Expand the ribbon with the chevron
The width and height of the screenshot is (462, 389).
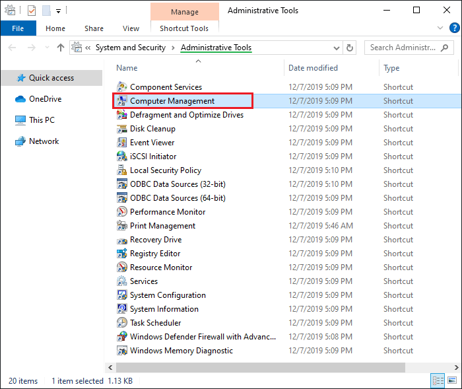click(x=440, y=28)
